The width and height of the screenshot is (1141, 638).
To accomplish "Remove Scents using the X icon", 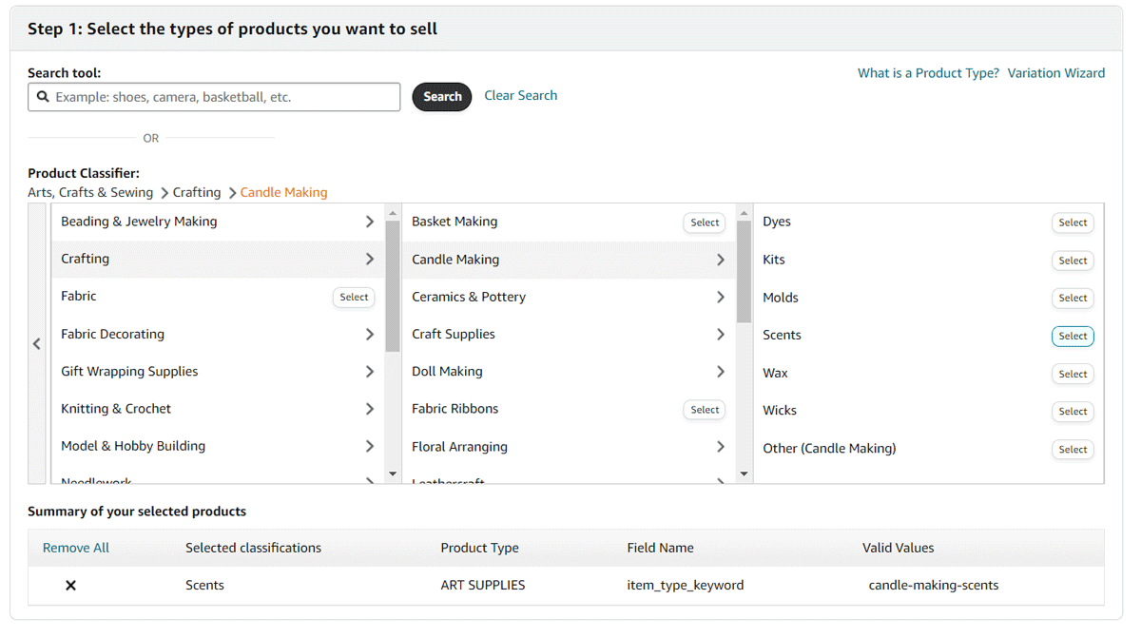I will click(x=70, y=585).
